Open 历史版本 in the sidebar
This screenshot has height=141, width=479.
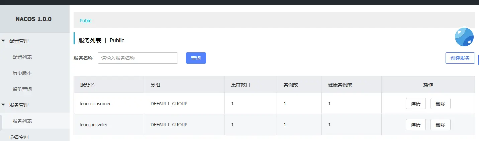pos(22,73)
